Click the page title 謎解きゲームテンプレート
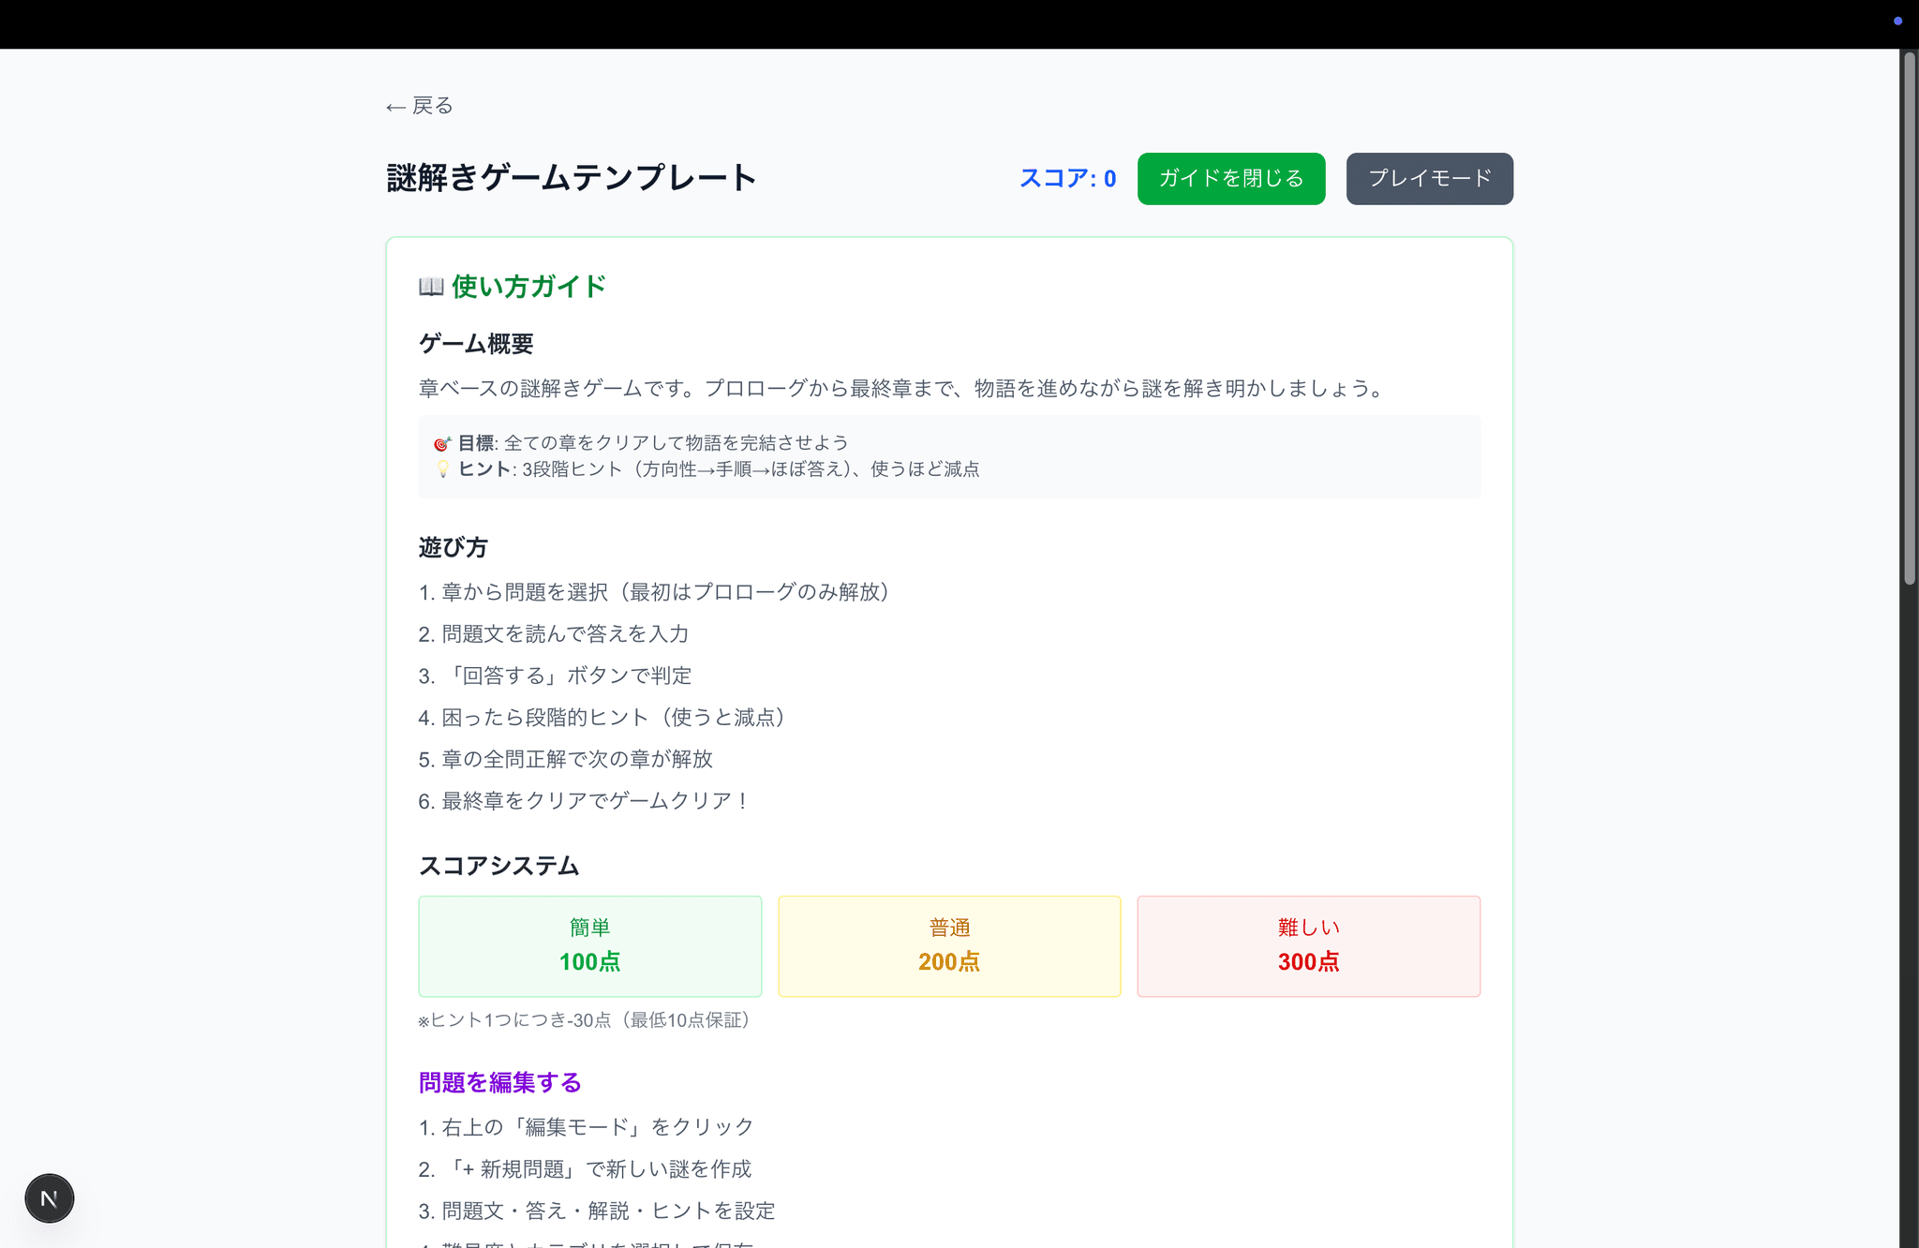Image resolution: width=1919 pixels, height=1248 pixels. coord(571,178)
